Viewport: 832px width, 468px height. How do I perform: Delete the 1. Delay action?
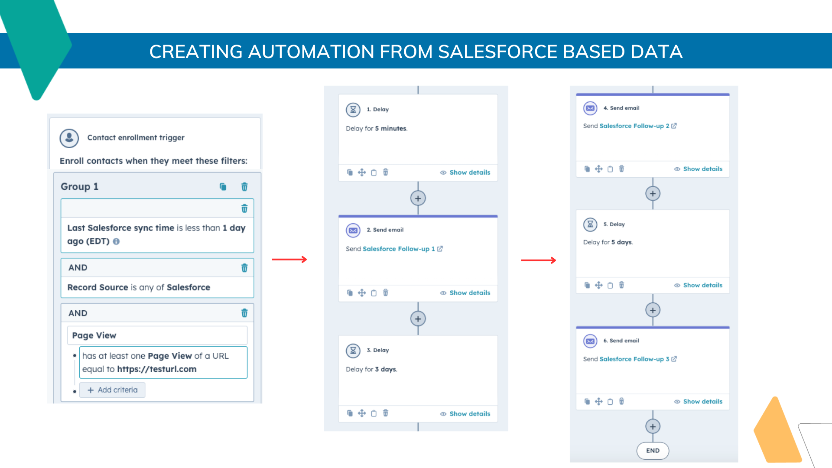[386, 172]
